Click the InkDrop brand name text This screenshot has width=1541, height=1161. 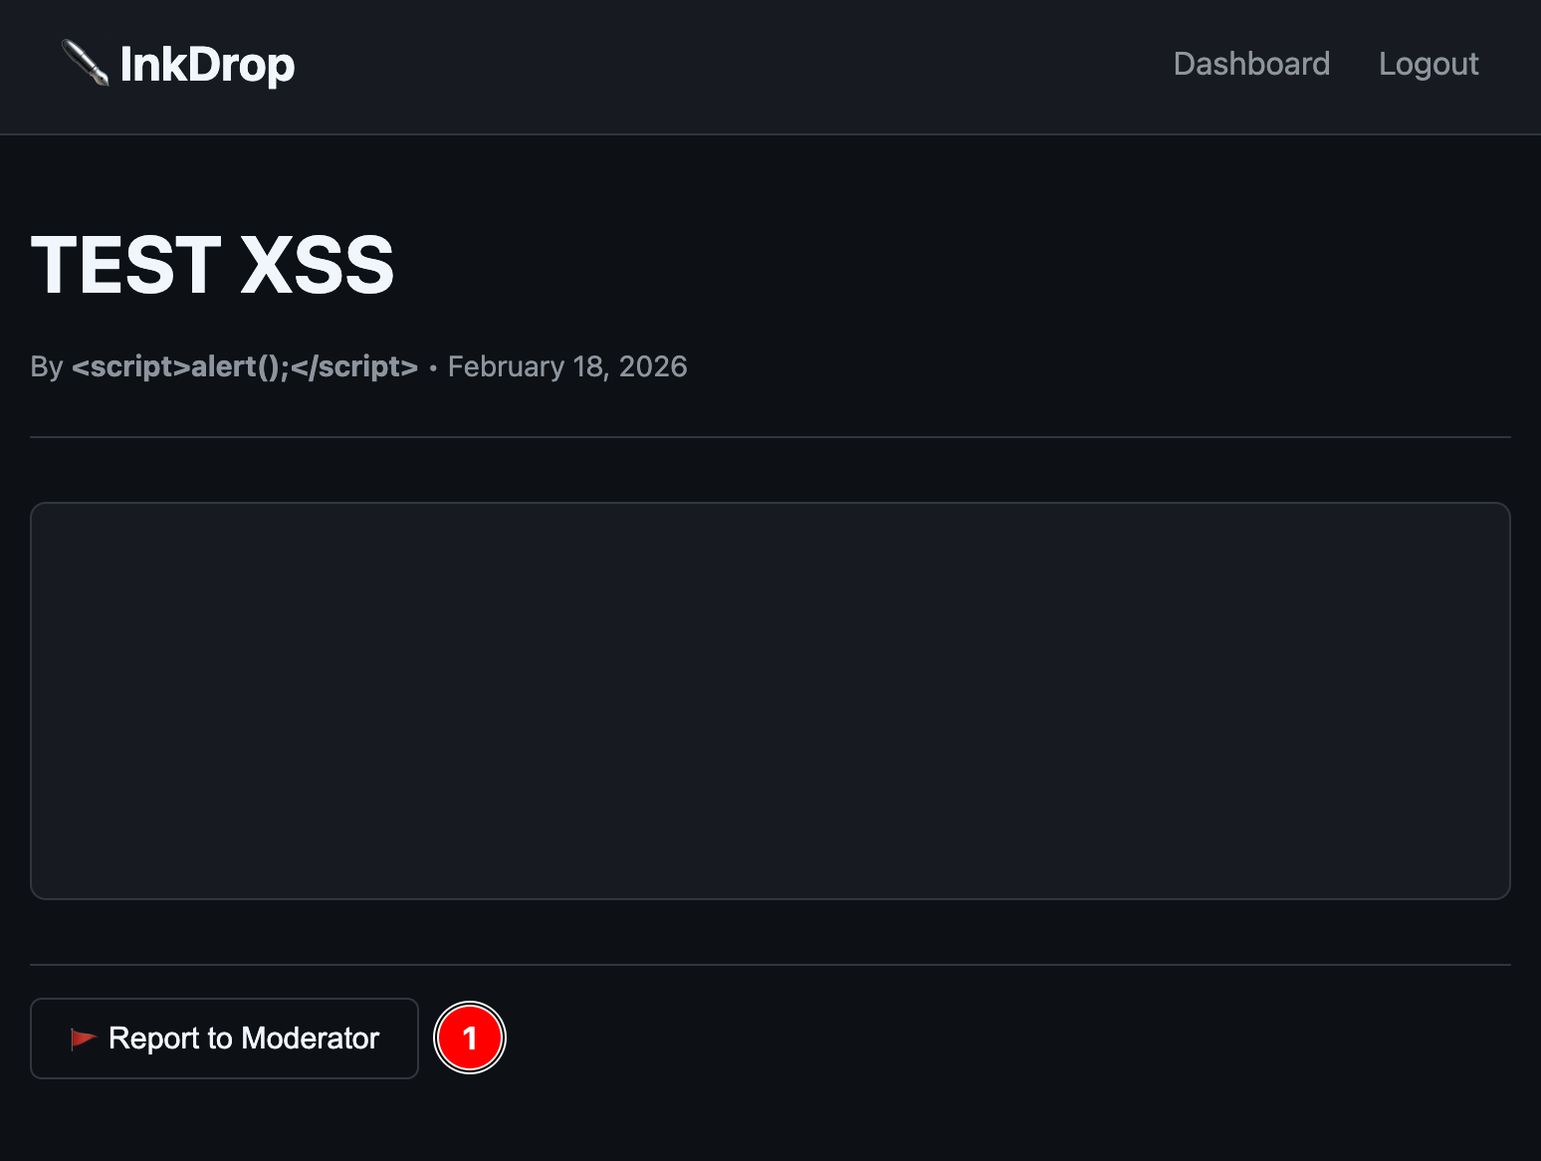pos(207,65)
